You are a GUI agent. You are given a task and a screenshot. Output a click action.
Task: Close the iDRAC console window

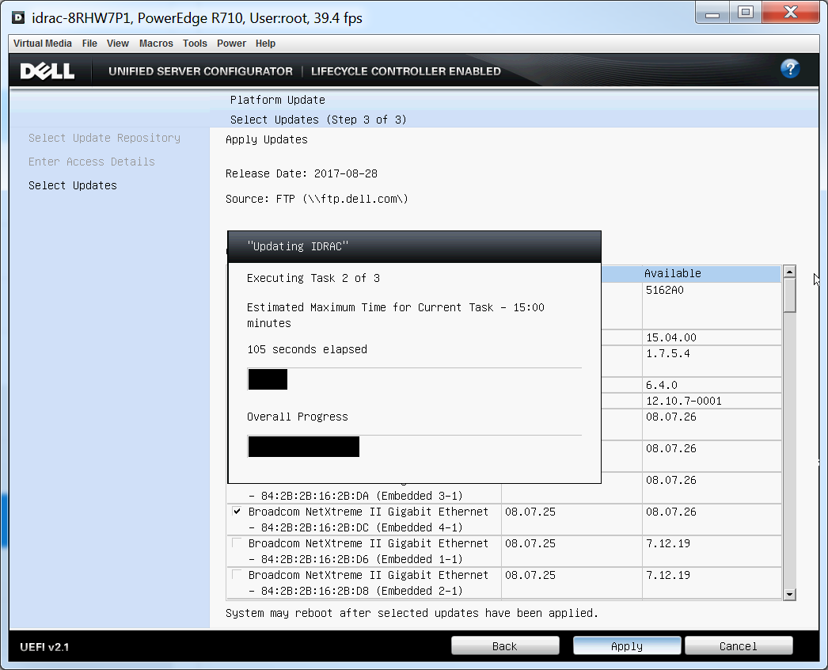791,13
